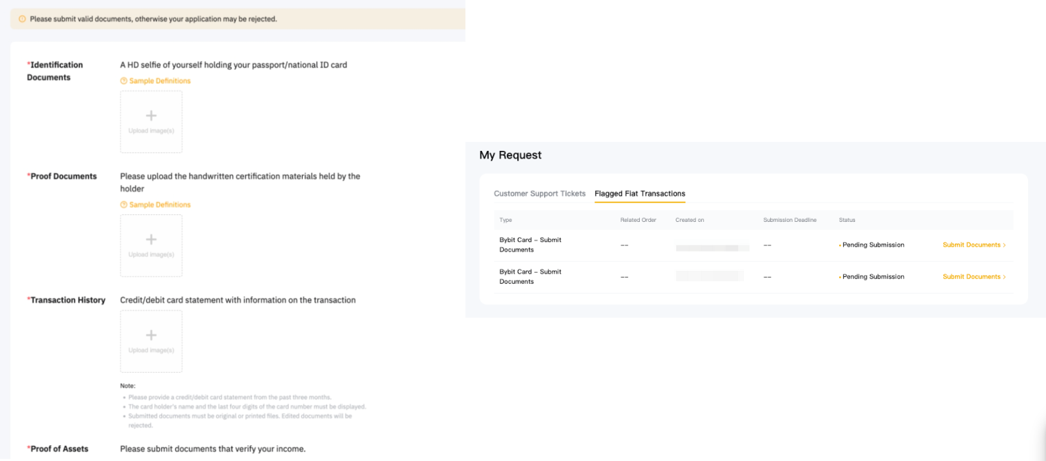This screenshot has height=461, width=1046.
Task: Click the question-mark icon under Proof Documents
Action: click(x=124, y=205)
